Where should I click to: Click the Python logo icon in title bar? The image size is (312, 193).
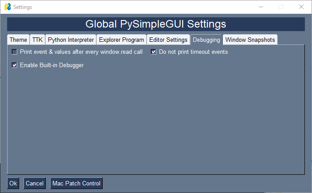[x=8, y=7]
